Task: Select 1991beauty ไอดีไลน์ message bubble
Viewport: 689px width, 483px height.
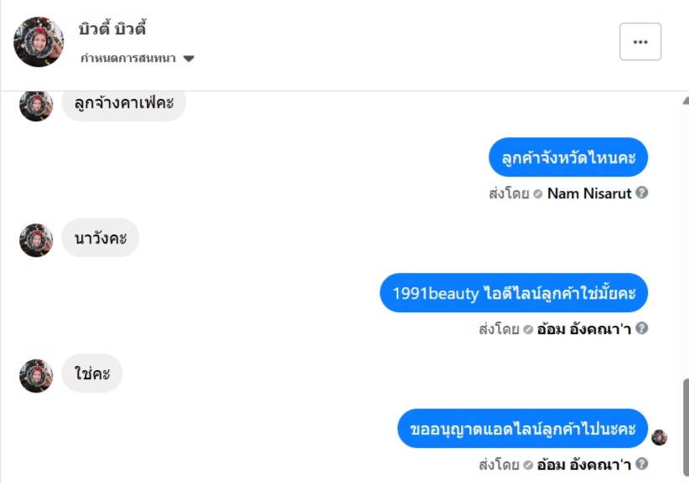Action: (514, 293)
